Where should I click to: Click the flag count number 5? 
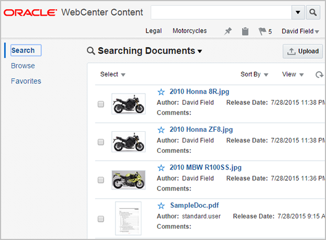[270, 32]
